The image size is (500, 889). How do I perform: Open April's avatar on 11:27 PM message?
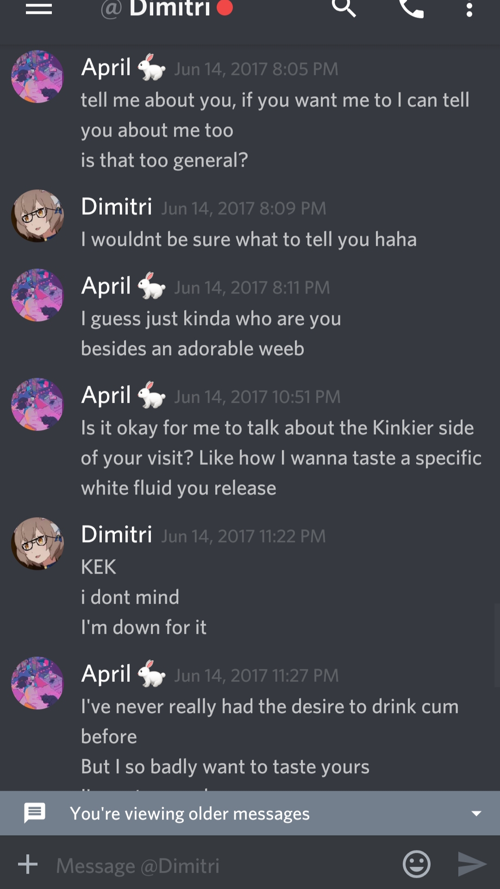point(37,683)
